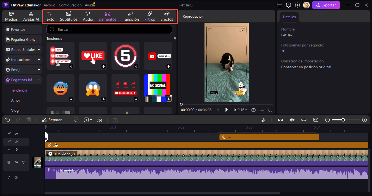The height and width of the screenshot is (196, 372).
Task: Open the Archivo menu
Action: click(x=50, y=5)
